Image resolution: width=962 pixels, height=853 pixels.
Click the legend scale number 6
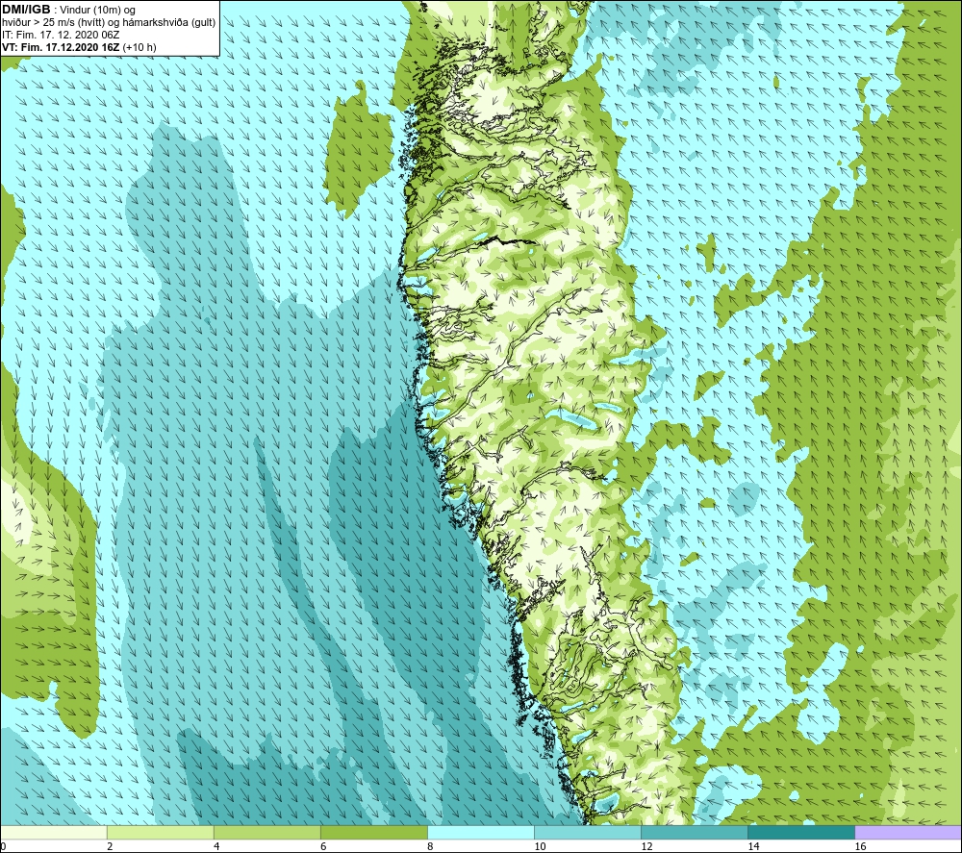(323, 846)
